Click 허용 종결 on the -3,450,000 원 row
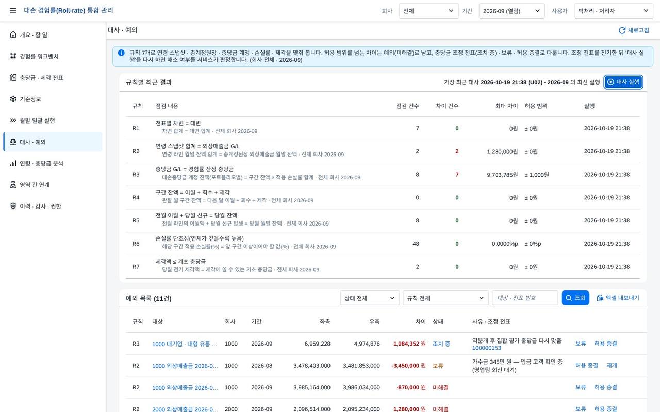The image size is (660, 412). [587, 365]
